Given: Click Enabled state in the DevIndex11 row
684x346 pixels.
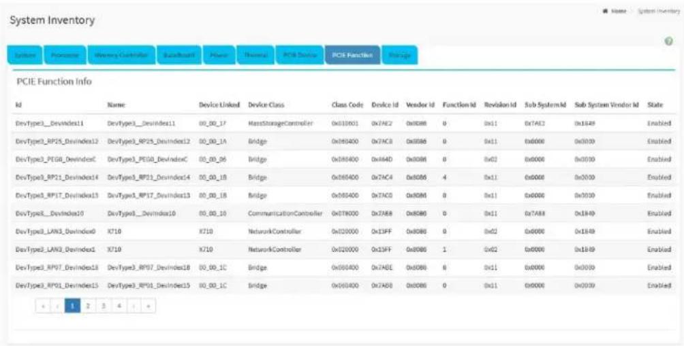Looking at the screenshot, I should pos(659,124).
